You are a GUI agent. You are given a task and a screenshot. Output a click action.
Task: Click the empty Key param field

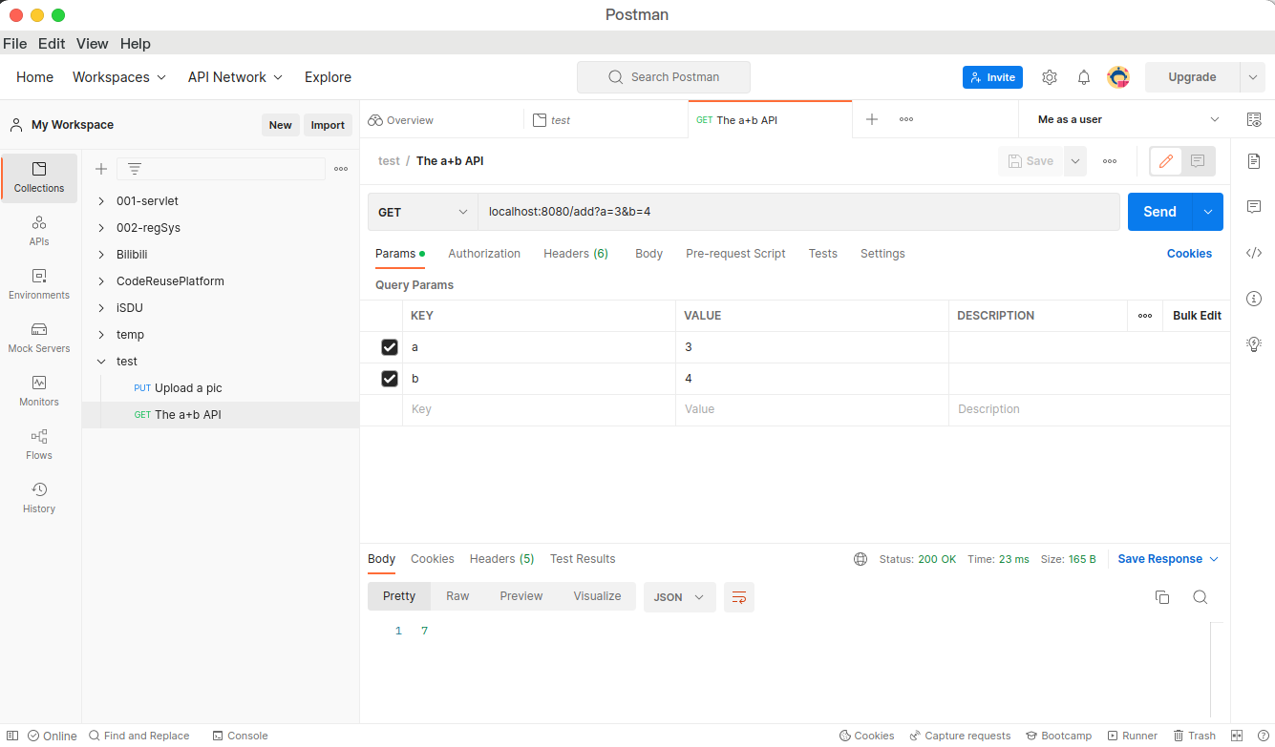point(539,409)
